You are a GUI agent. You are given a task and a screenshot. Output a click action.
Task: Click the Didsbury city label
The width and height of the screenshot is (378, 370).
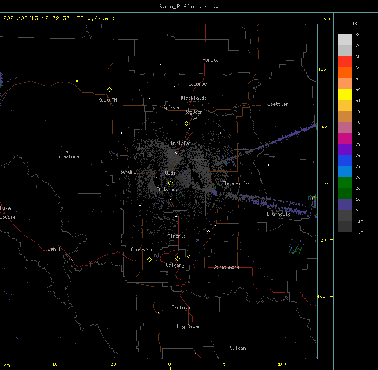(x=168, y=189)
